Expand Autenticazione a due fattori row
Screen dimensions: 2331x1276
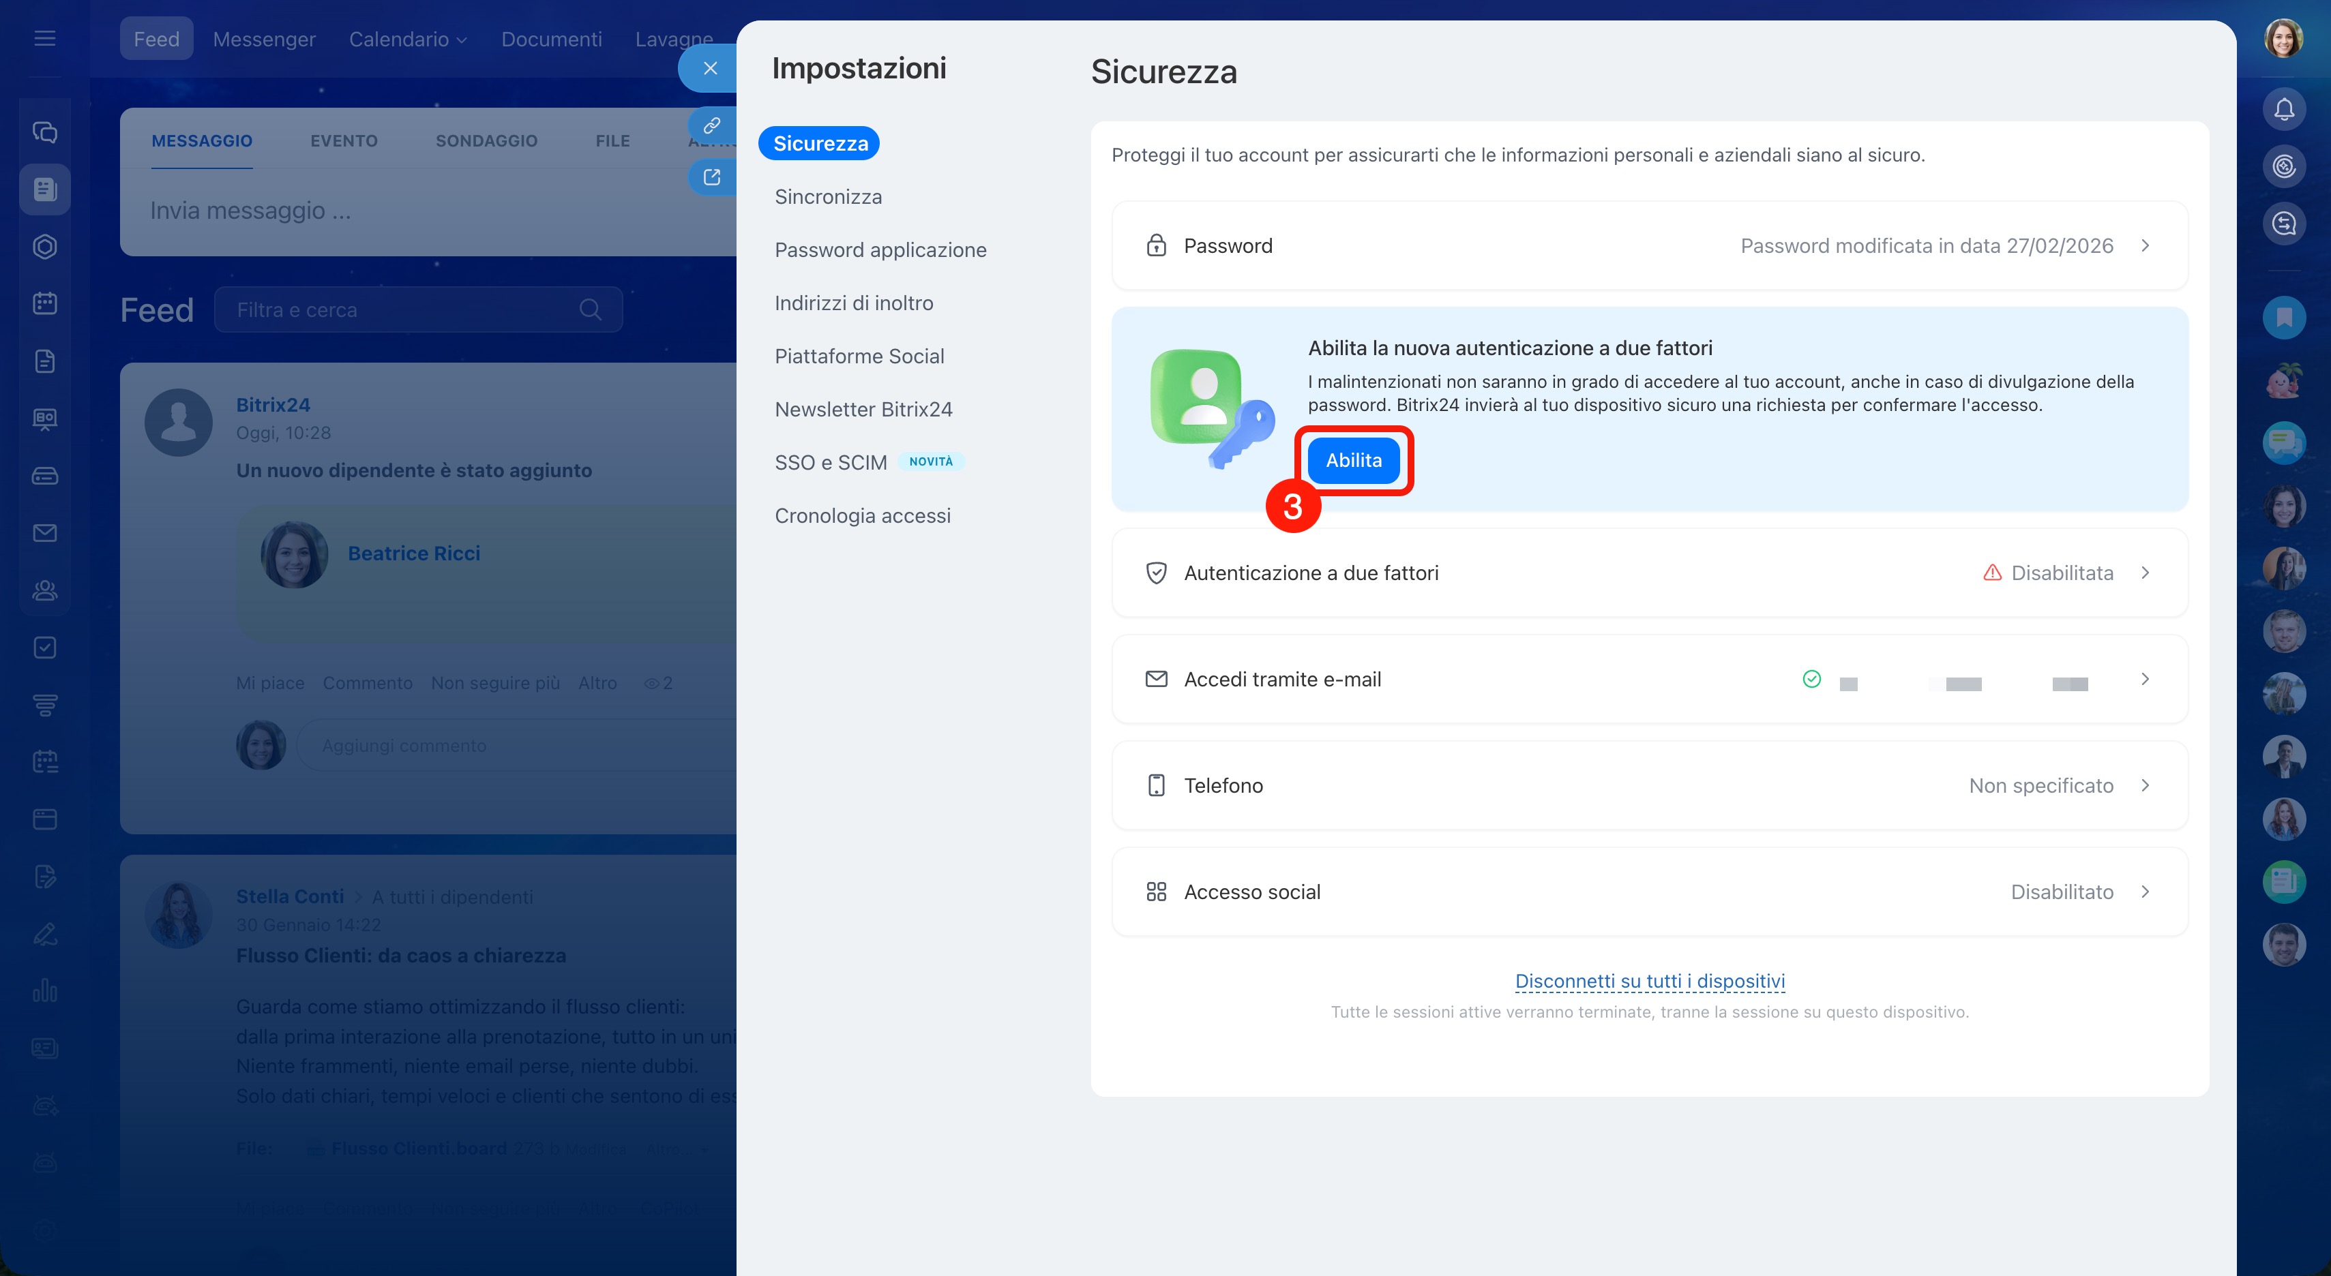pyautogui.click(x=2145, y=573)
